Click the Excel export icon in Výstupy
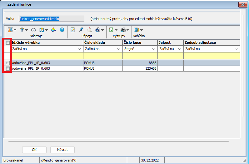The image size is (249, 164). 111,30
